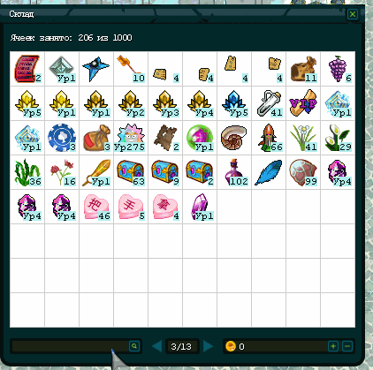Select the pink candy heart with 46
Viewport: 373px width, 370px height.
click(96, 207)
